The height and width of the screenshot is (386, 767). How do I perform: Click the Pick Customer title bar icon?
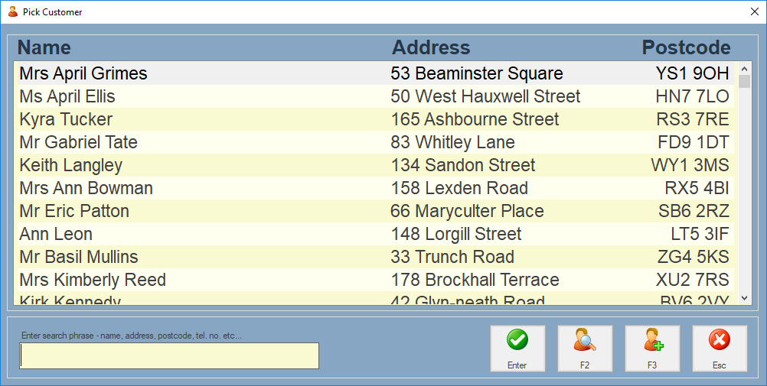point(12,11)
